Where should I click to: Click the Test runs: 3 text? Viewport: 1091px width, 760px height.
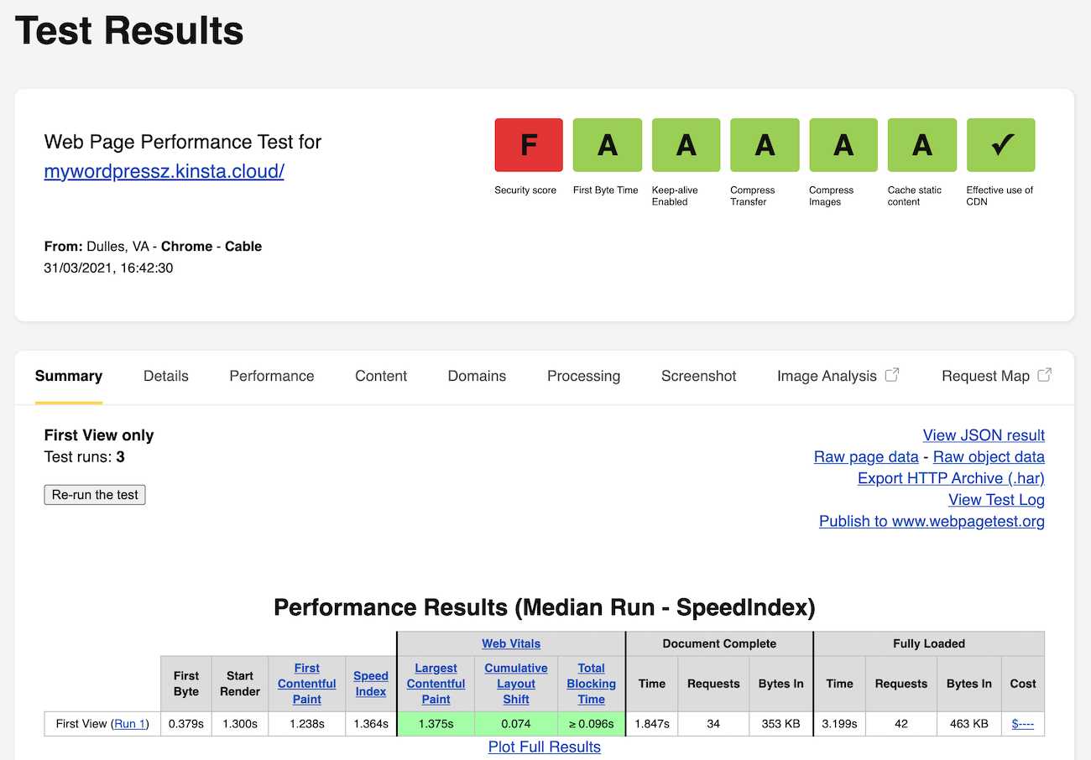(84, 457)
